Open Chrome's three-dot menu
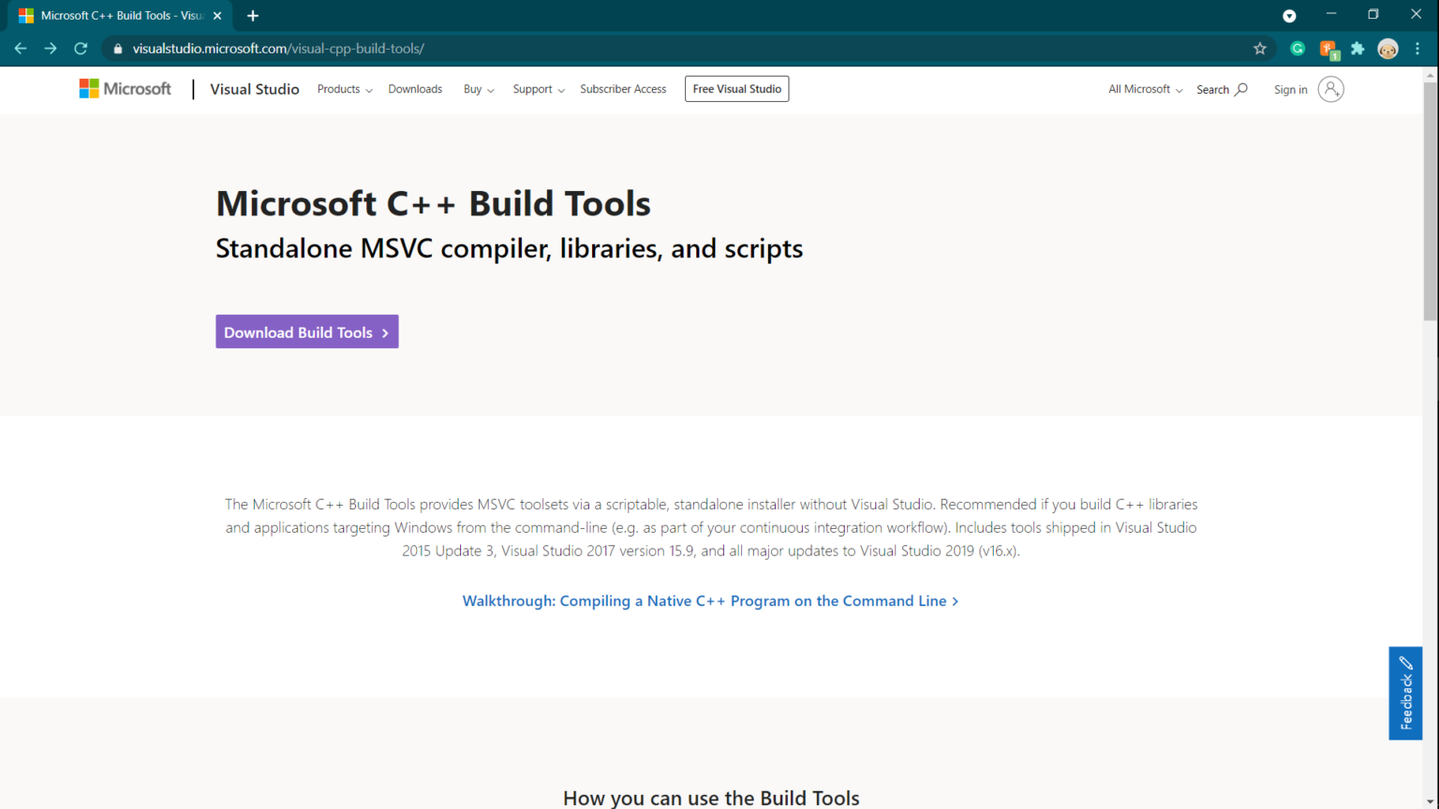 point(1418,48)
